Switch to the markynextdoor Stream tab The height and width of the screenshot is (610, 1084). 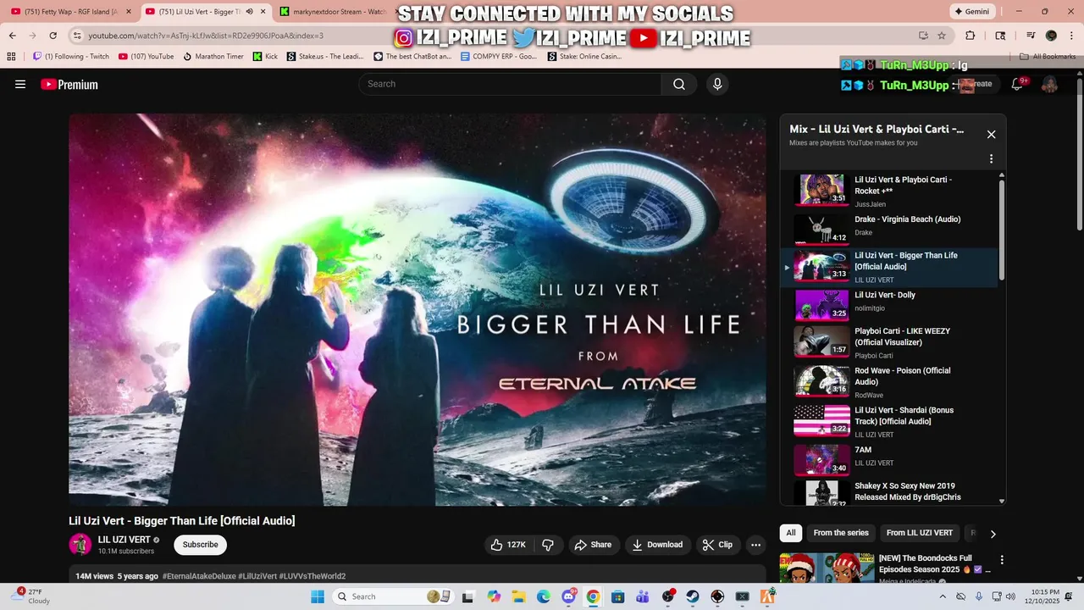pyautogui.click(x=334, y=12)
